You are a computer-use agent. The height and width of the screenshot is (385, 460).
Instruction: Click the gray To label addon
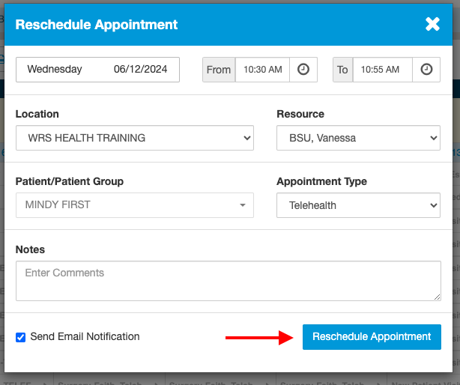pyautogui.click(x=342, y=70)
